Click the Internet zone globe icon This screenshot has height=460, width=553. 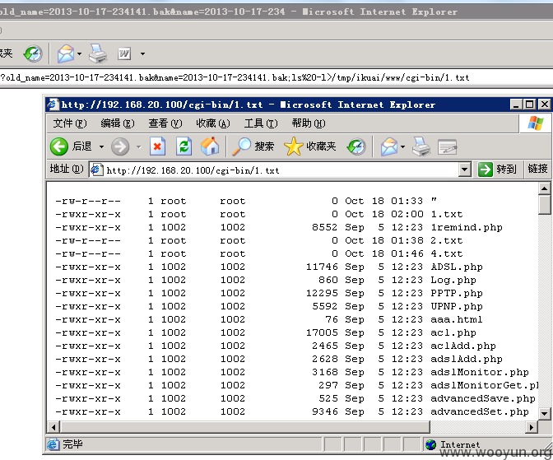(x=430, y=445)
